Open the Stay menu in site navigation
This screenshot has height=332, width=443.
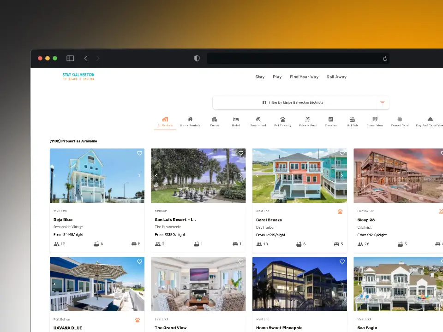pyautogui.click(x=260, y=77)
